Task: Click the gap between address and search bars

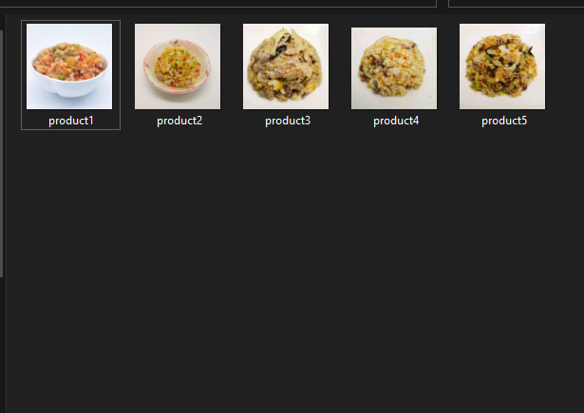Action: pyautogui.click(x=443, y=4)
